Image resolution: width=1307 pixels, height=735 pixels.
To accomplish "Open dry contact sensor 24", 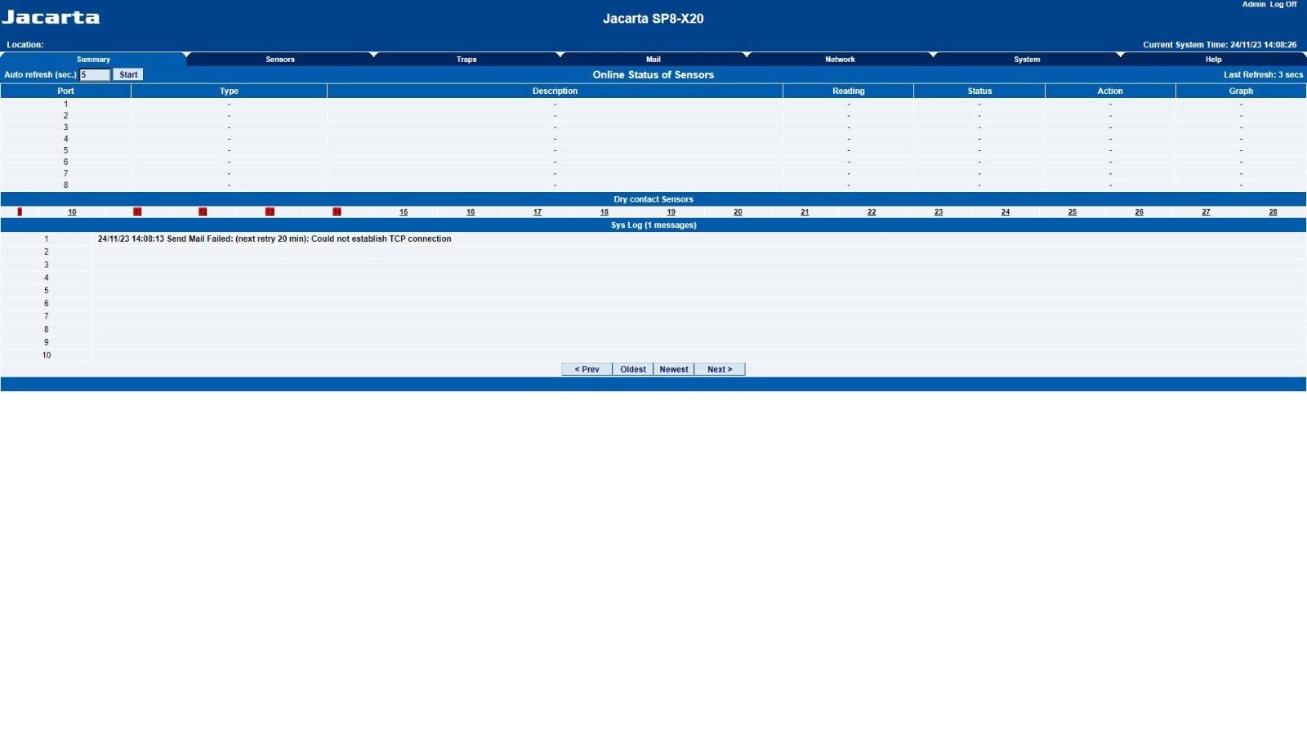I will coord(1006,212).
